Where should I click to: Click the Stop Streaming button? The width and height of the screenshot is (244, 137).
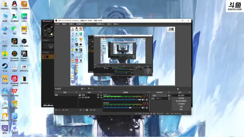(x=181, y=95)
